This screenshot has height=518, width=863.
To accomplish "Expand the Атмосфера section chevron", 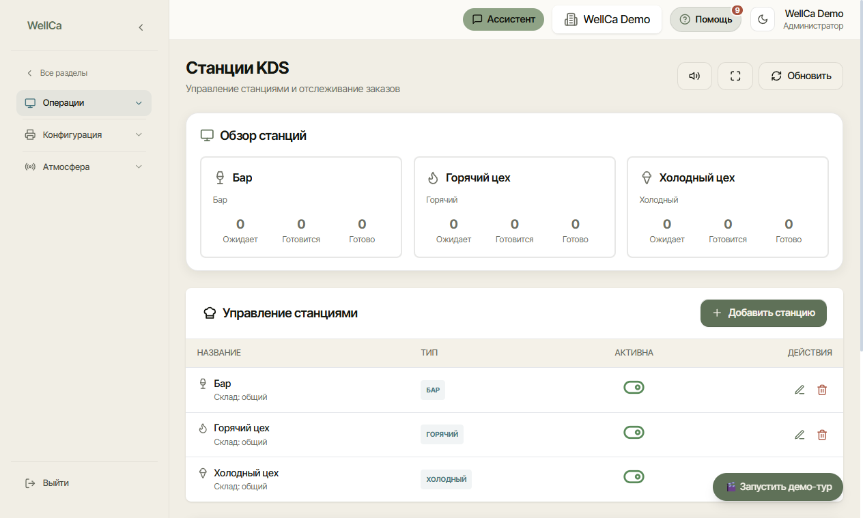I will coord(139,167).
